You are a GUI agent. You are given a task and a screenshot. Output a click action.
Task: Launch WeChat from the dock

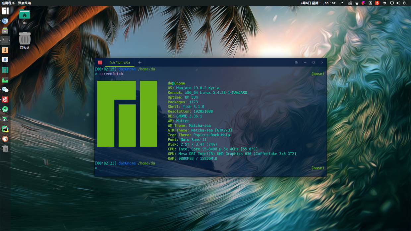tap(5, 90)
